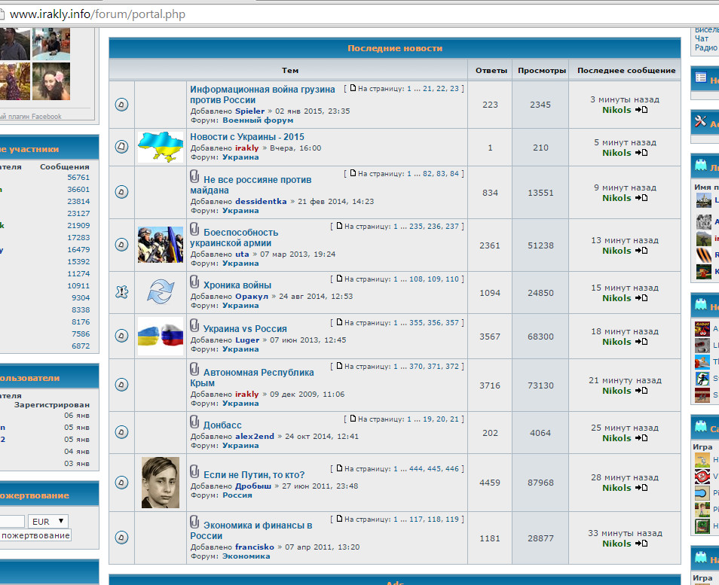Click the topic status icon for Новости с Украины

[x=121, y=147]
